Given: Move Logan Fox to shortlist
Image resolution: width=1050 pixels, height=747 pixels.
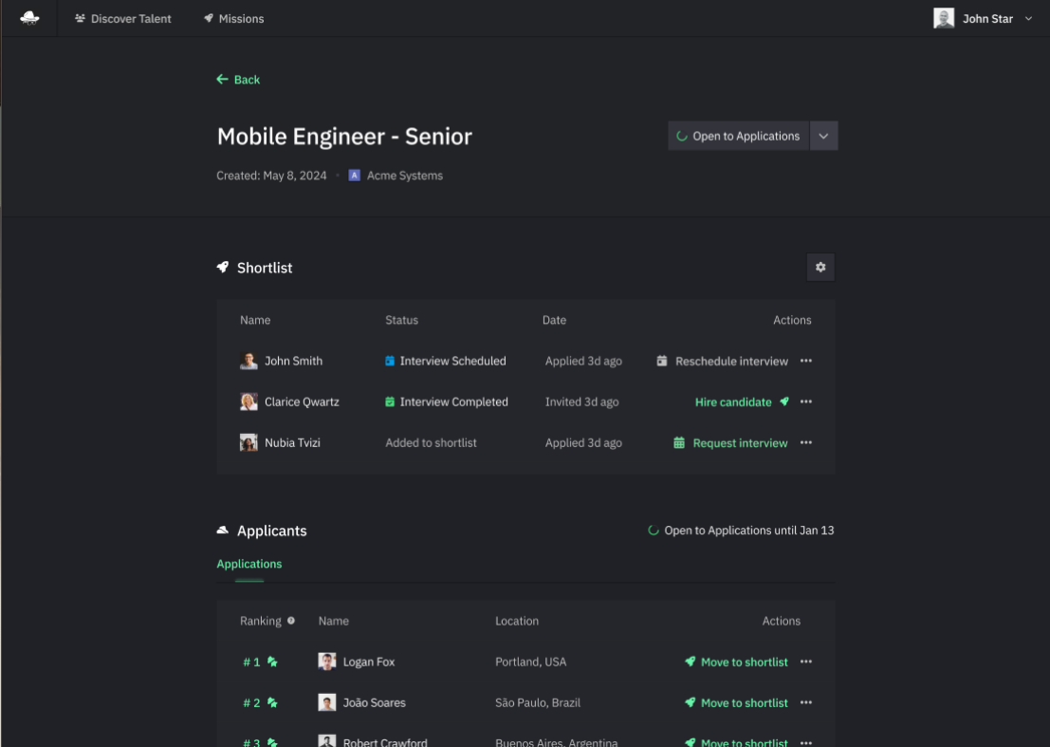Looking at the screenshot, I should (x=736, y=663).
